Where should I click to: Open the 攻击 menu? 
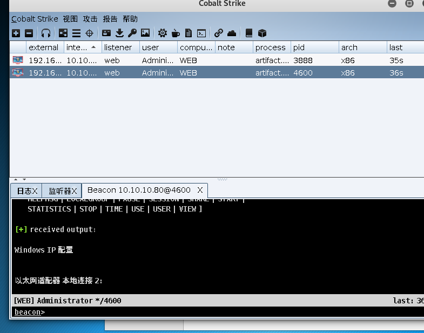tap(90, 19)
